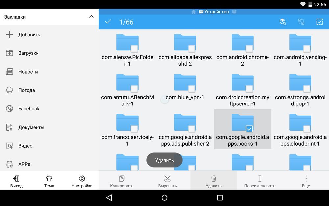
Task: Tap the Wi-Fi status icon
Action: (x=303, y=4)
